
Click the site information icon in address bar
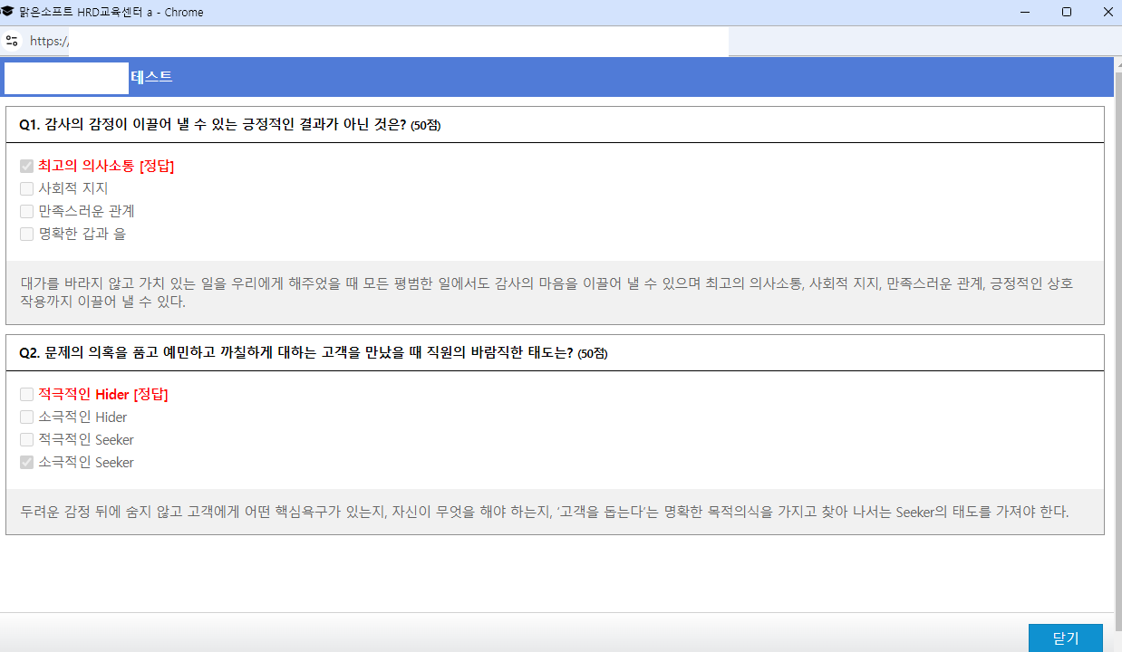12,41
